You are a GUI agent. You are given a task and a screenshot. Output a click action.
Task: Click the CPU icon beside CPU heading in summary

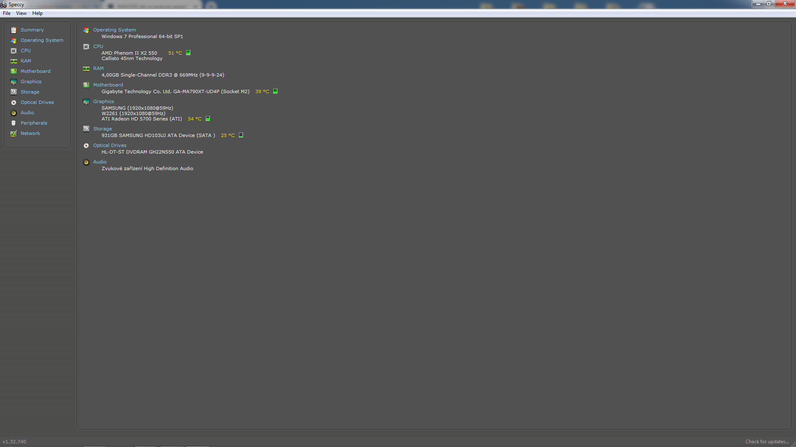pyautogui.click(x=86, y=46)
